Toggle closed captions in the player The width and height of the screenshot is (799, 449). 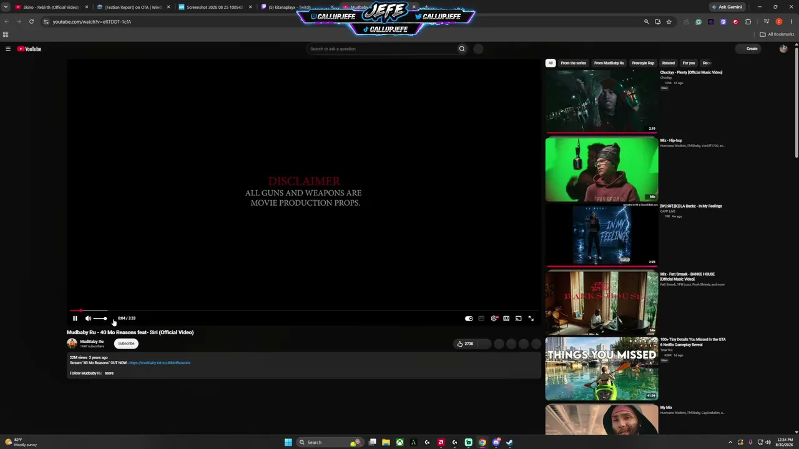481,318
